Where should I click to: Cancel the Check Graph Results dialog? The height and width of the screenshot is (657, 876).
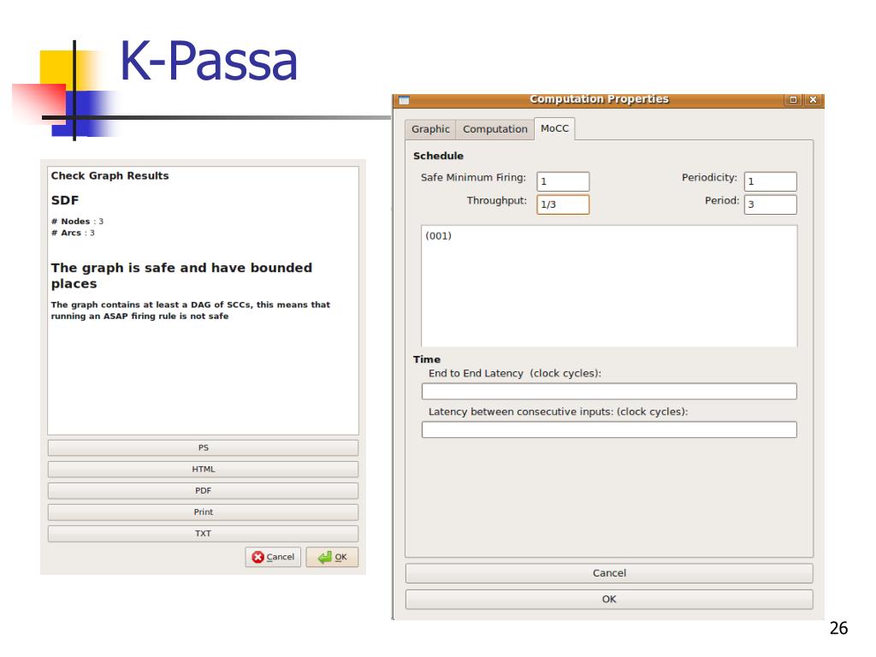click(x=273, y=557)
